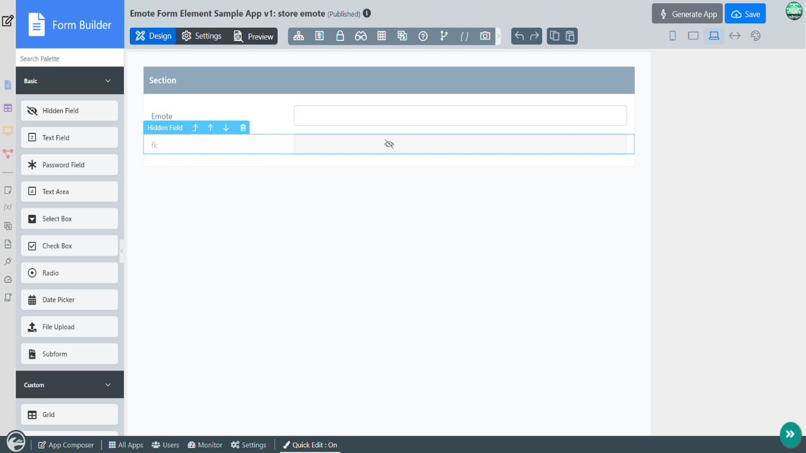The width and height of the screenshot is (806, 453).
Task: Click the Search Palette input field
Action: tap(69, 59)
